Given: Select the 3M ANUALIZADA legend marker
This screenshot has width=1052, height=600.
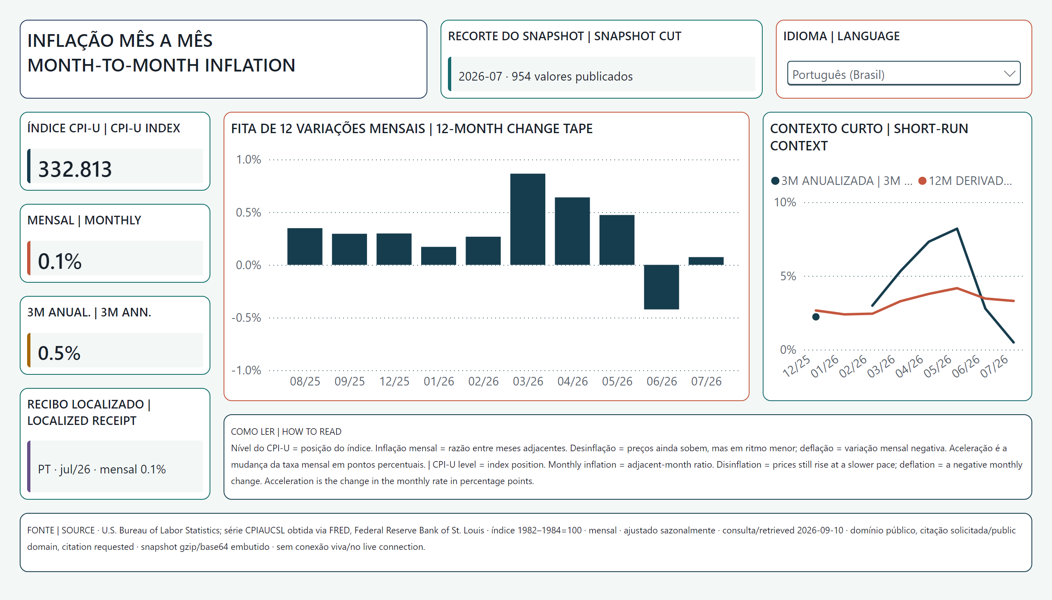Looking at the screenshot, I should click(775, 181).
